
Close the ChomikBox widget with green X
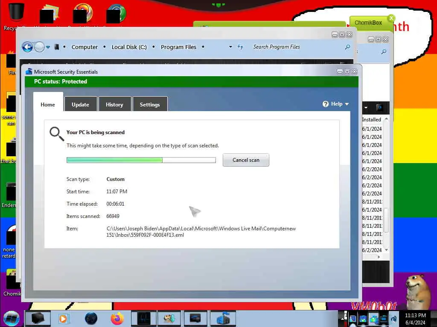coord(391,18)
